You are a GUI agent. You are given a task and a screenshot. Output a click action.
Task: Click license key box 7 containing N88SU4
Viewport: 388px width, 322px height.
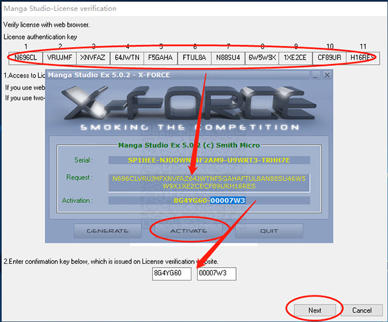[x=228, y=58]
